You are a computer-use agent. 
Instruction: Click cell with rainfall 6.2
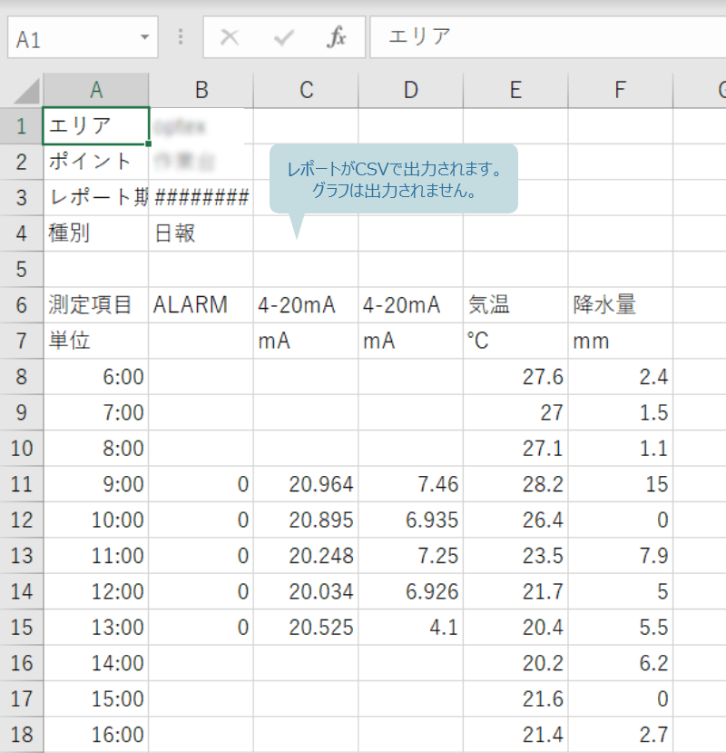click(x=621, y=663)
